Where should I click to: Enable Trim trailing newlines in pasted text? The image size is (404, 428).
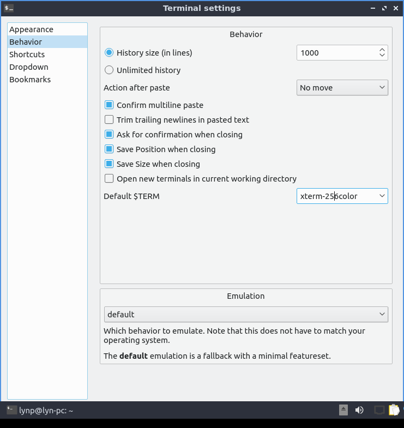(x=109, y=120)
